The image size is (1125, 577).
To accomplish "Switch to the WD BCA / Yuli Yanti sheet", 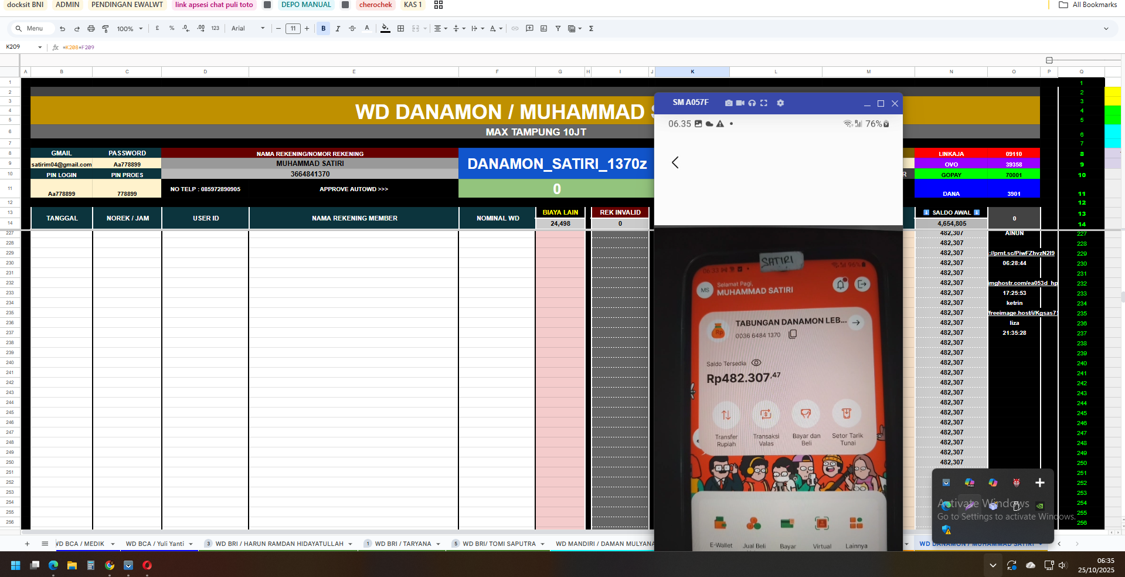I will click(158, 544).
